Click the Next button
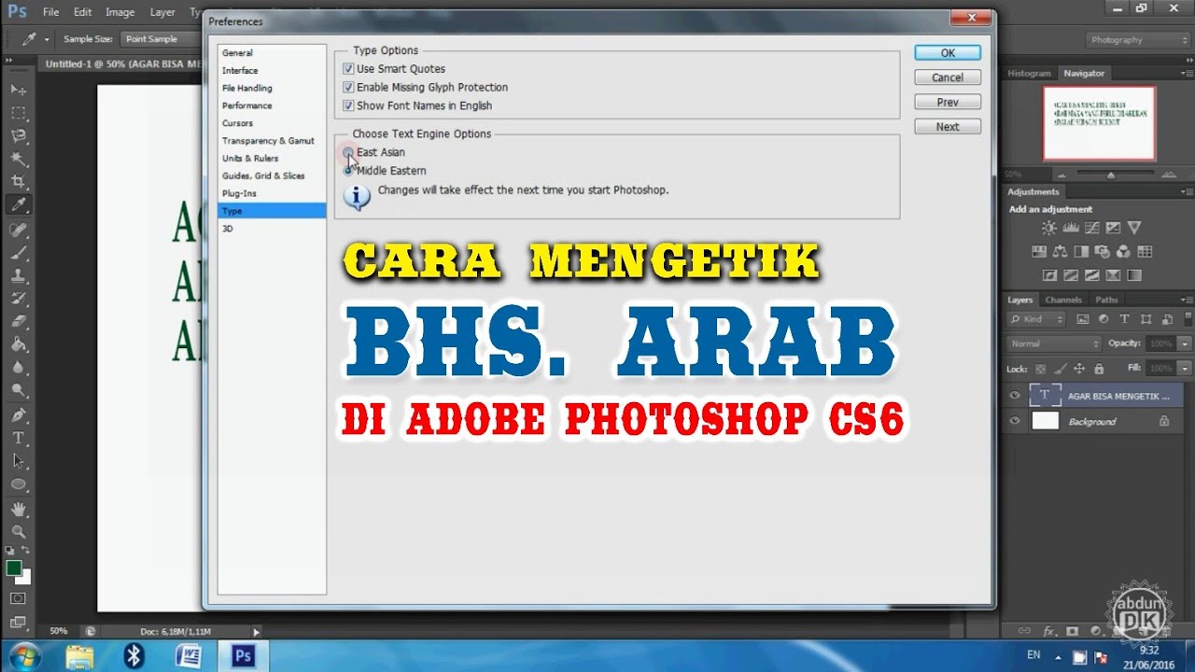This screenshot has width=1195, height=672. point(948,126)
